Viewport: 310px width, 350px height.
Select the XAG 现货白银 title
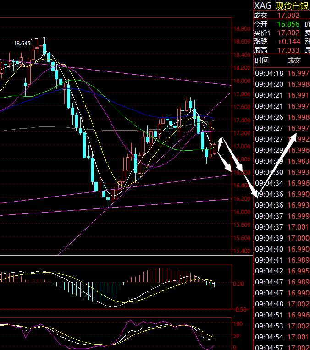point(282,6)
